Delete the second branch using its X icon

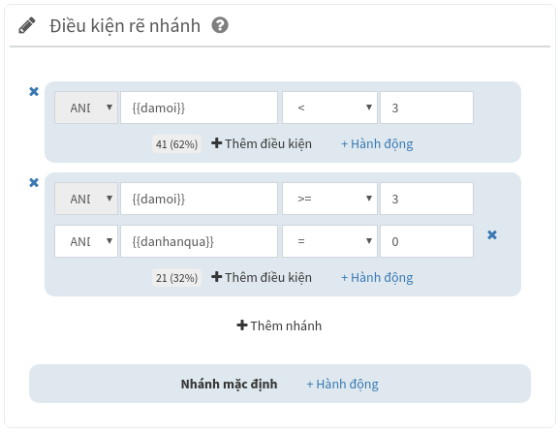[x=34, y=183]
